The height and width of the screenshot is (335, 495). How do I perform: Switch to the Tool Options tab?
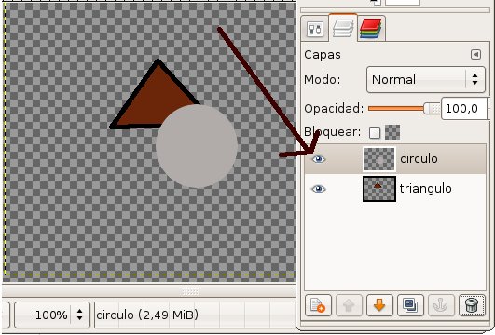315,29
